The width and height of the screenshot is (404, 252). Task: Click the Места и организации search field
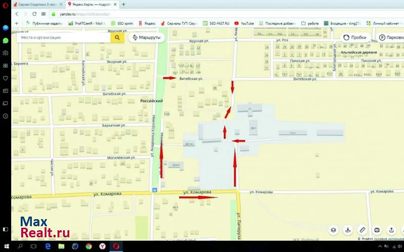(63, 37)
